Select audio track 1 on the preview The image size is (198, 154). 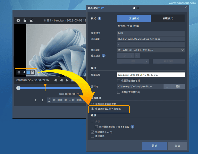(x=28, y=72)
